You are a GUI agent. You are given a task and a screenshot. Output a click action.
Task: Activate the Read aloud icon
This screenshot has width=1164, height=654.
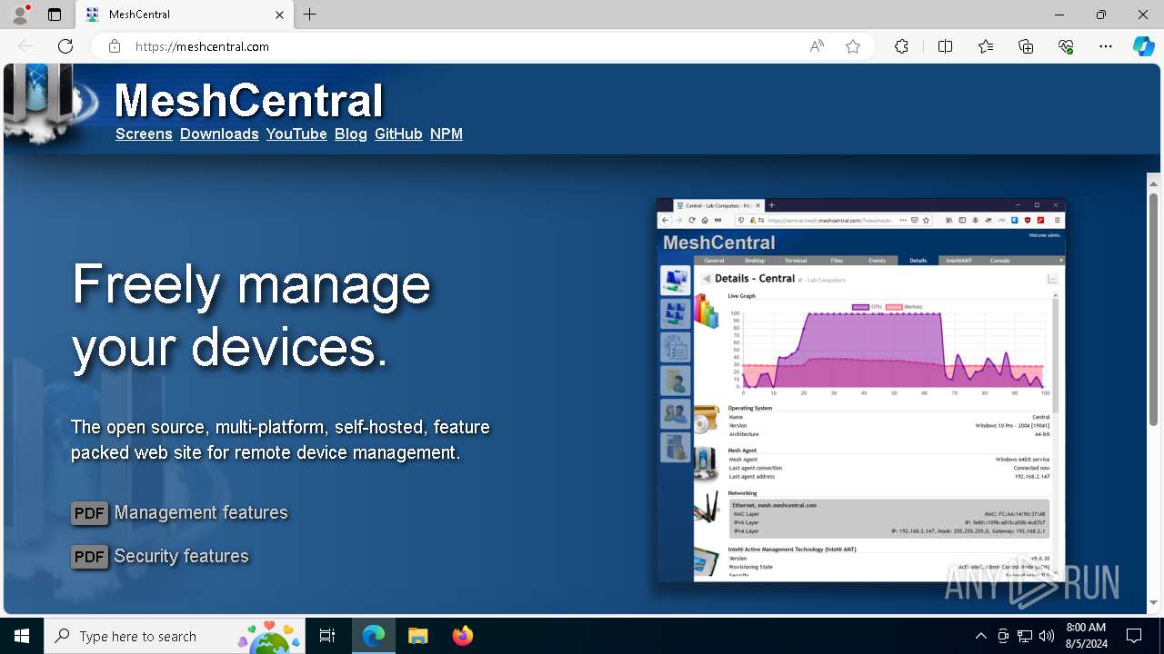click(x=817, y=46)
